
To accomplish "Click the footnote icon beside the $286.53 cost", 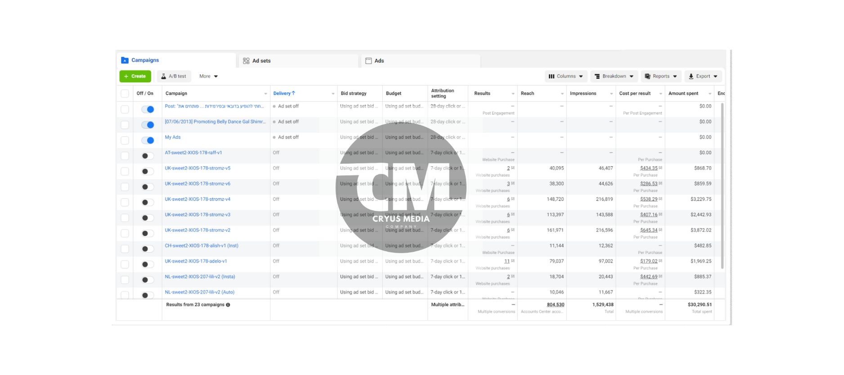I will tap(660, 183).
